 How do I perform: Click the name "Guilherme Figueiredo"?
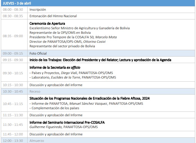pos(46,127)
